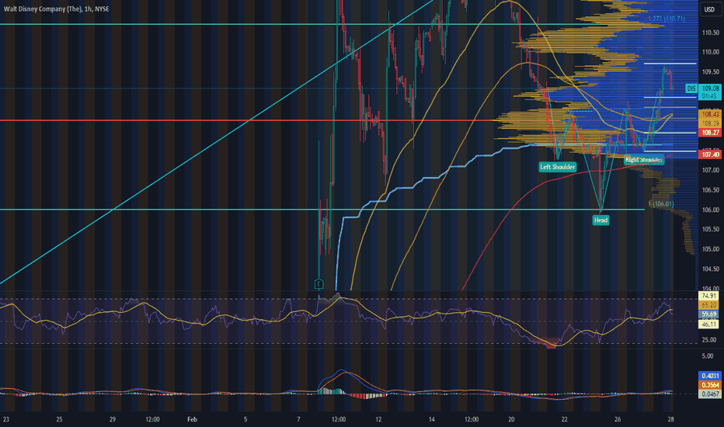Click the 59.69 RSI value label
The width and height of the screenshot is (724, 427).
click(x=708, y=314)
